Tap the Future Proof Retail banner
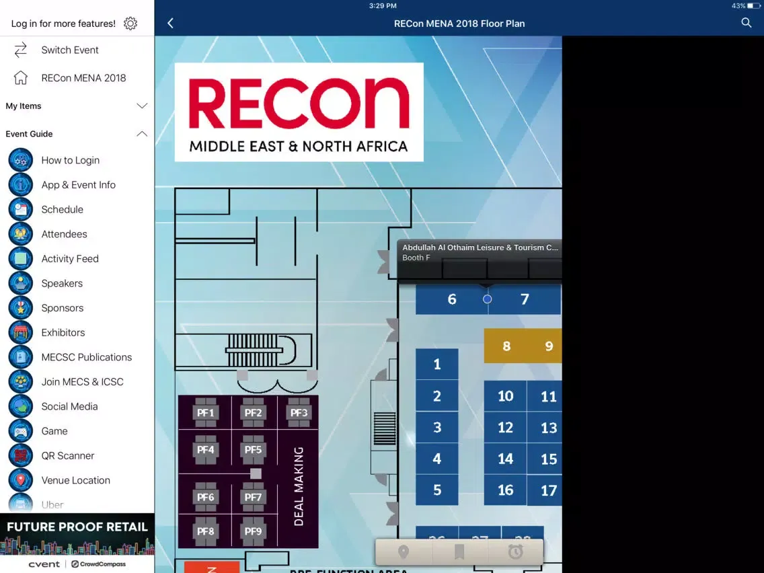 coord(77,535)
